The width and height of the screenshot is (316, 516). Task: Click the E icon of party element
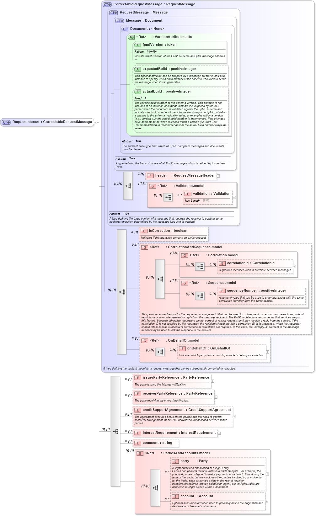click(175, 461)
